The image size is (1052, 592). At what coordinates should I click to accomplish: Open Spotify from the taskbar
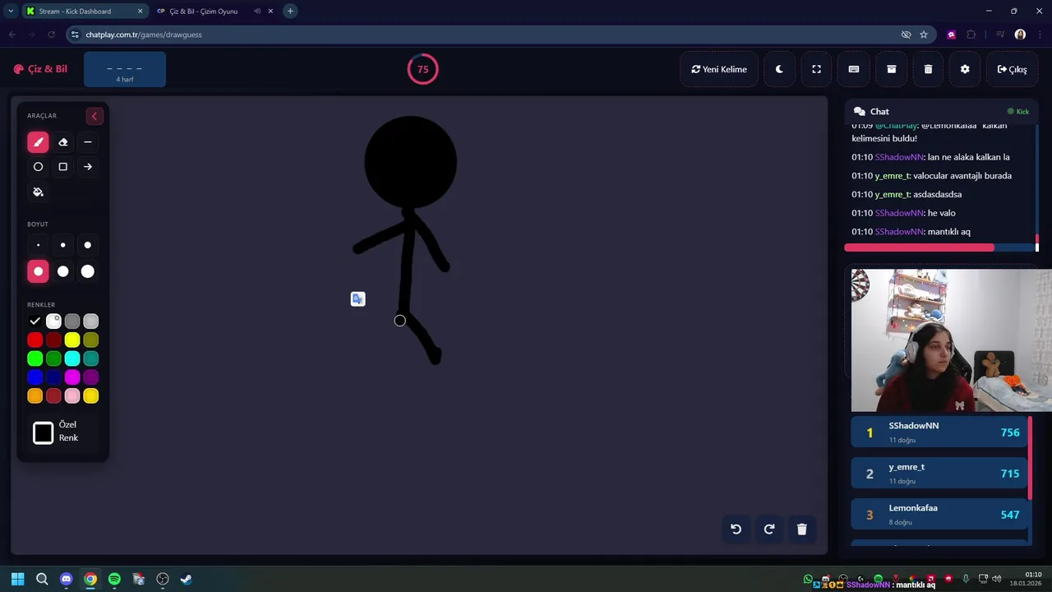pos(114,579)
